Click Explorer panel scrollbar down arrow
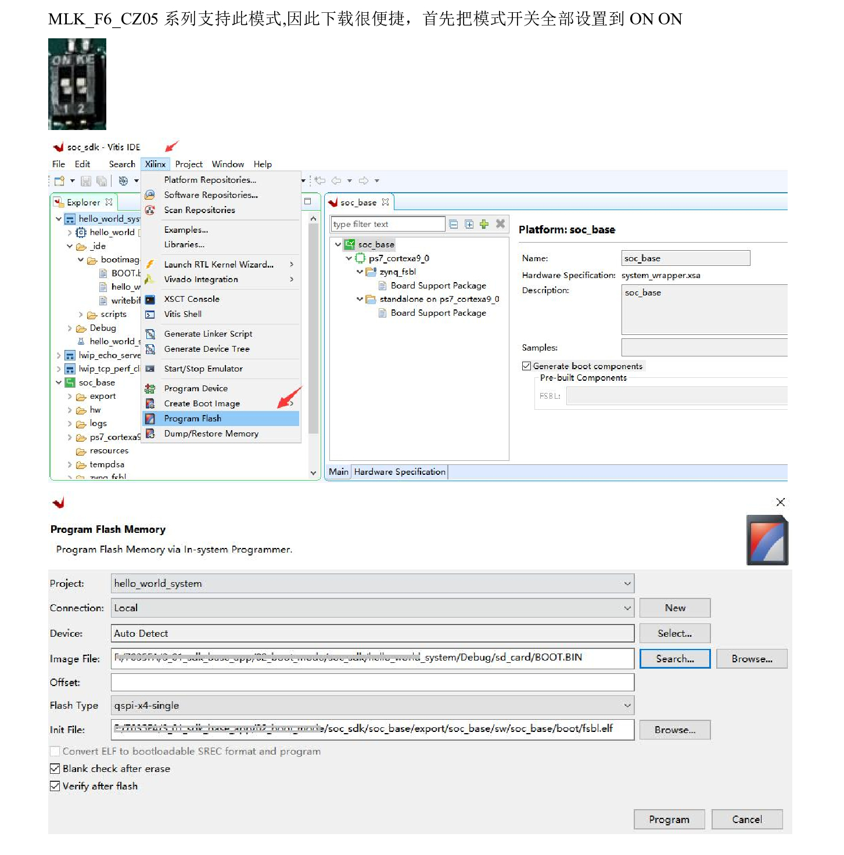Image resolution: width=844 pixels, height=855 pixels. pyautogui.click(x=314, y=473)
